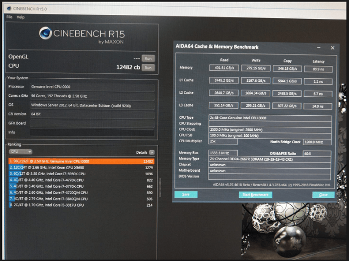Run the OpenGL benchmark
This screenshot has height=261, width=349.
pos(148,58)
